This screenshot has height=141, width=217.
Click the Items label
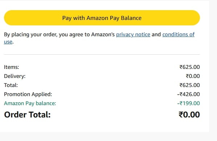(x=11, y=67)
